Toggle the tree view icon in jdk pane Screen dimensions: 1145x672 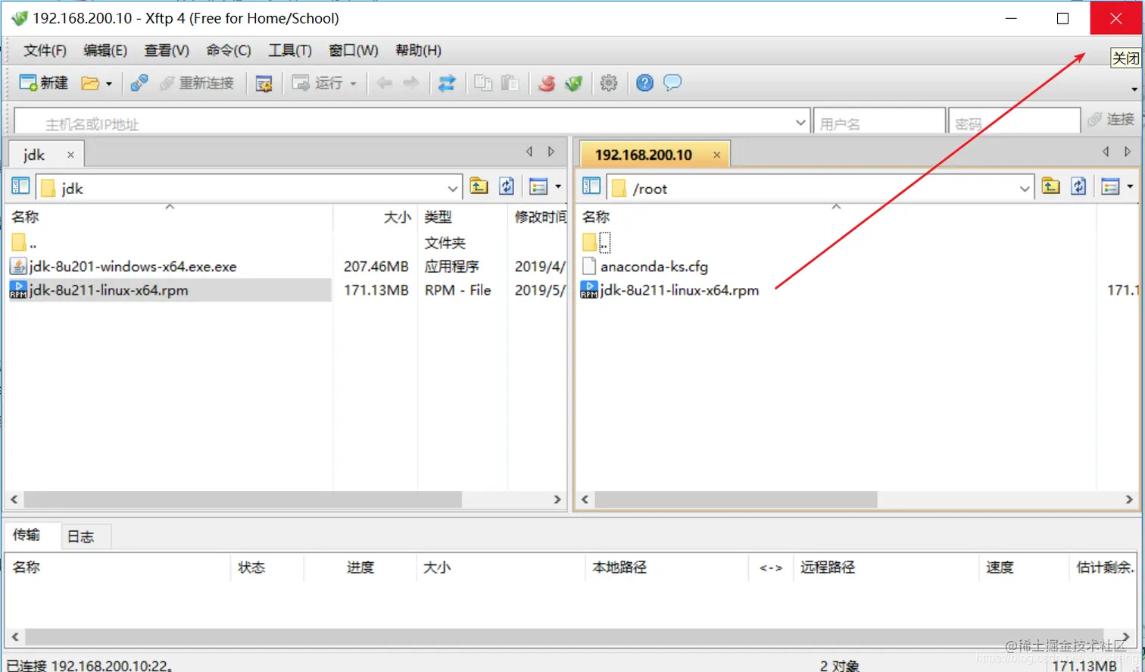pos(21,186)
